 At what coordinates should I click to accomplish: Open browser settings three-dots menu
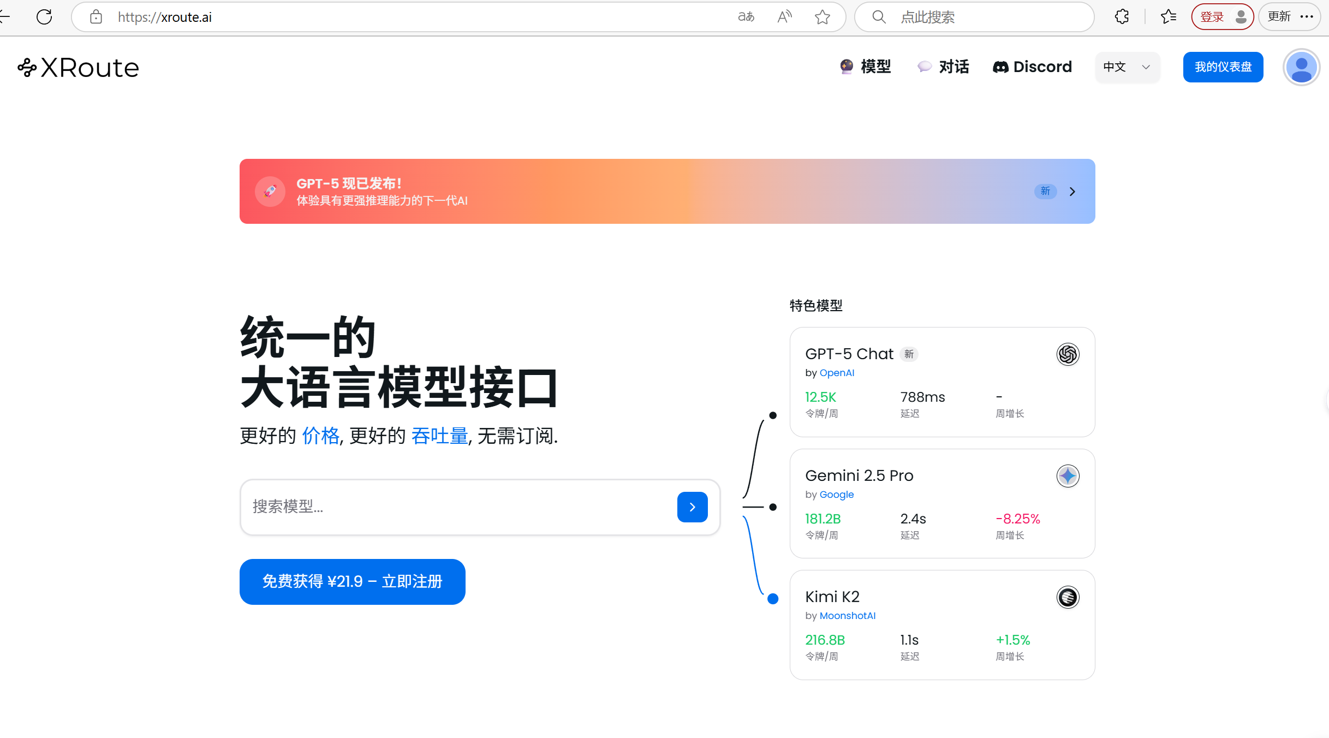click(1307, 17)
